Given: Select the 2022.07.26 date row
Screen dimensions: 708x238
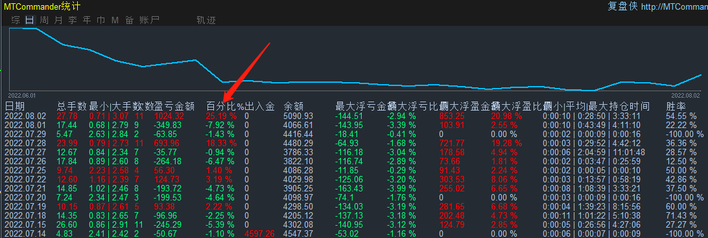Looking at the screenshot, I should (x=354, y=161).
